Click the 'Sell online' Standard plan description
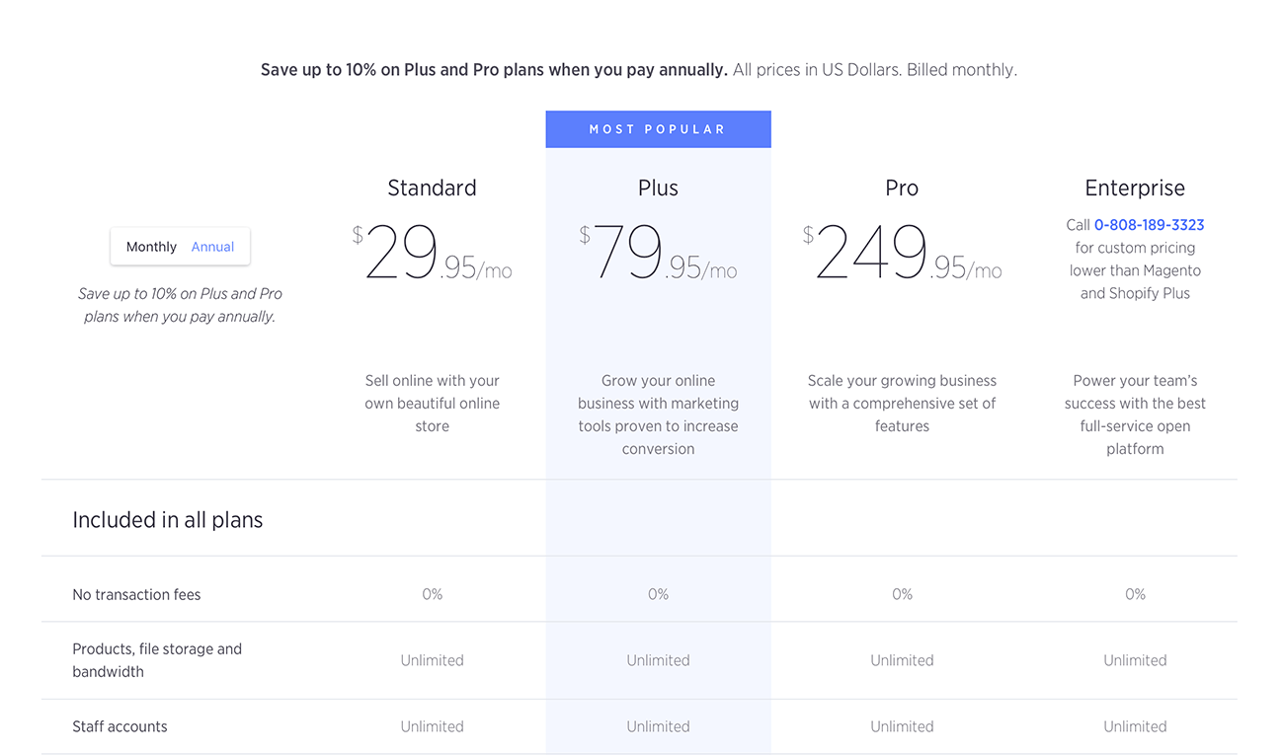Image resolution: width=1284 pixels, height=755 pixels. pos(432,404)
